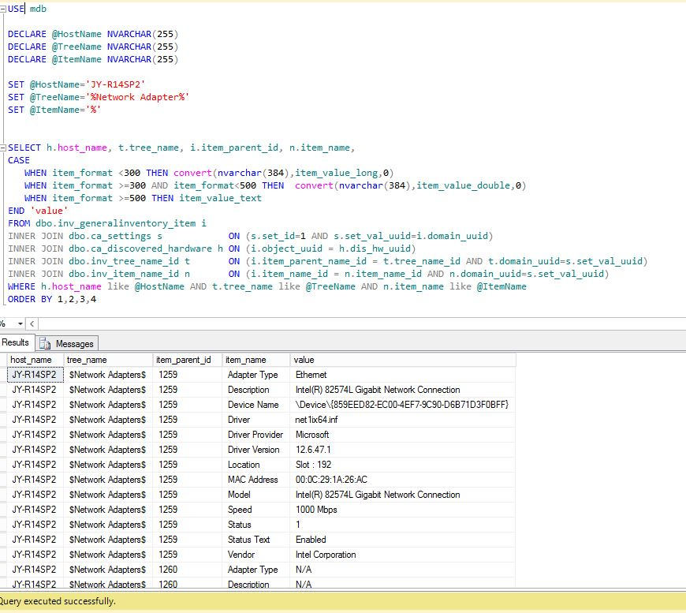Viewport: 686px width, 613px height.
Task: Switch to the Messages tab
Action: point(74,343)
